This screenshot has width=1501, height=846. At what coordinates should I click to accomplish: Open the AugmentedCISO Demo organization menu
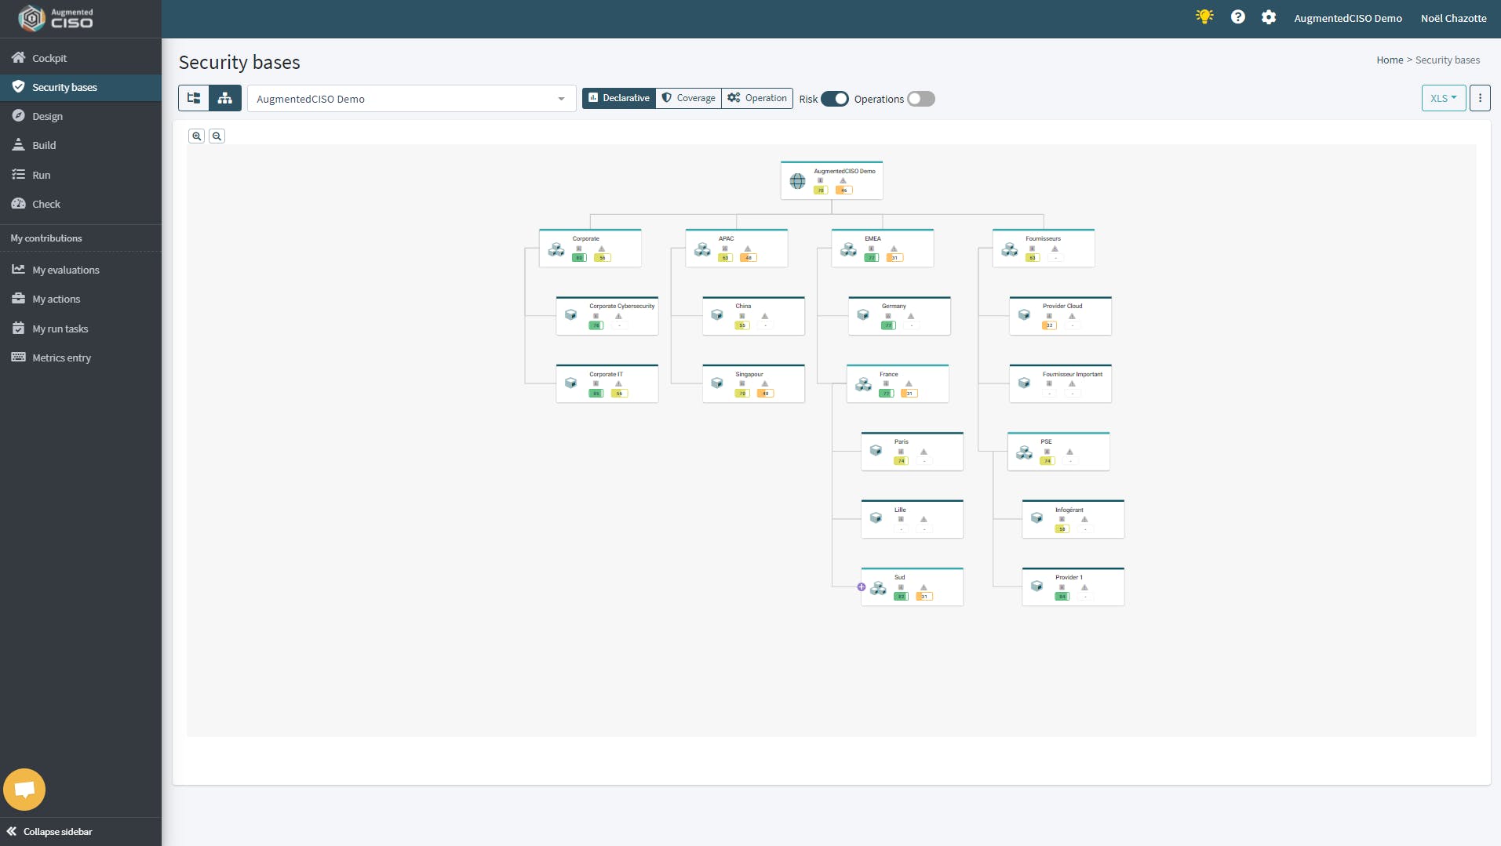point(1348,18)
